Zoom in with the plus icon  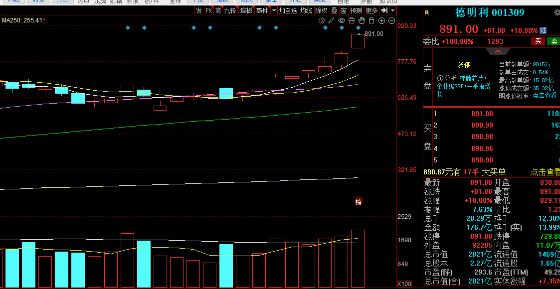[x=382, y=20]
